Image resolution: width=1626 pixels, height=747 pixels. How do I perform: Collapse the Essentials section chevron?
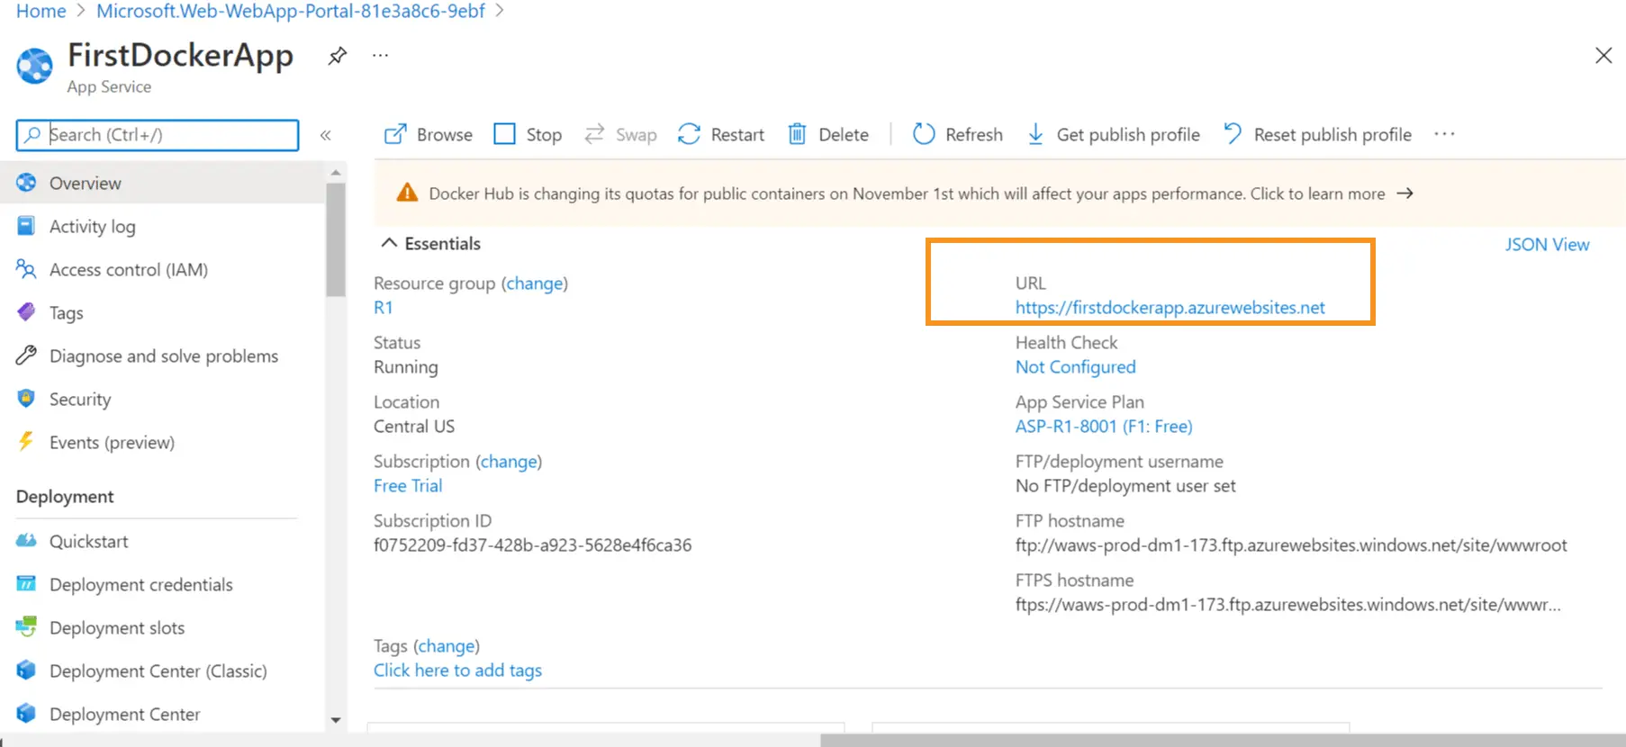coord(389,243)
